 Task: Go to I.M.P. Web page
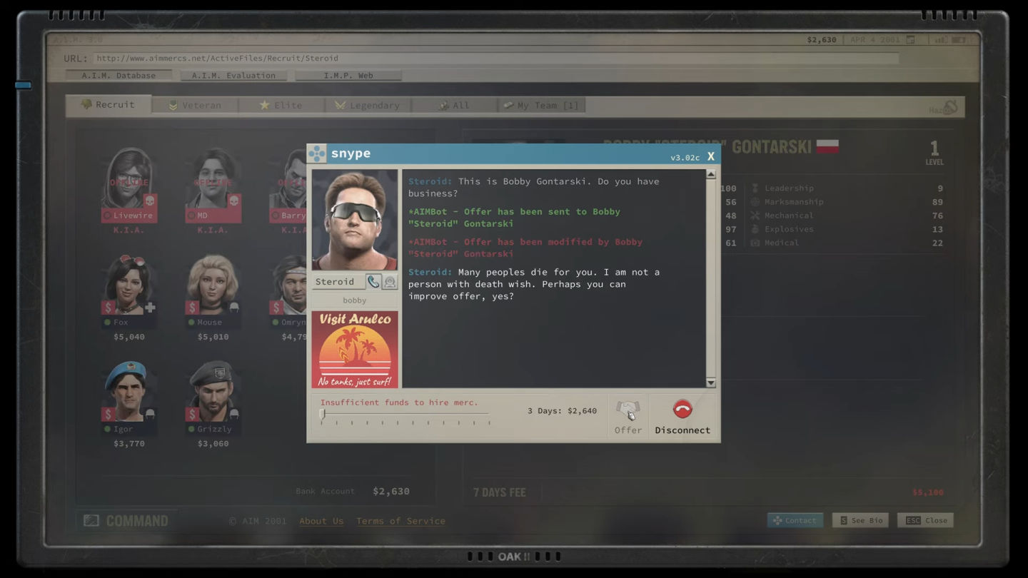[x=348, y=76]
